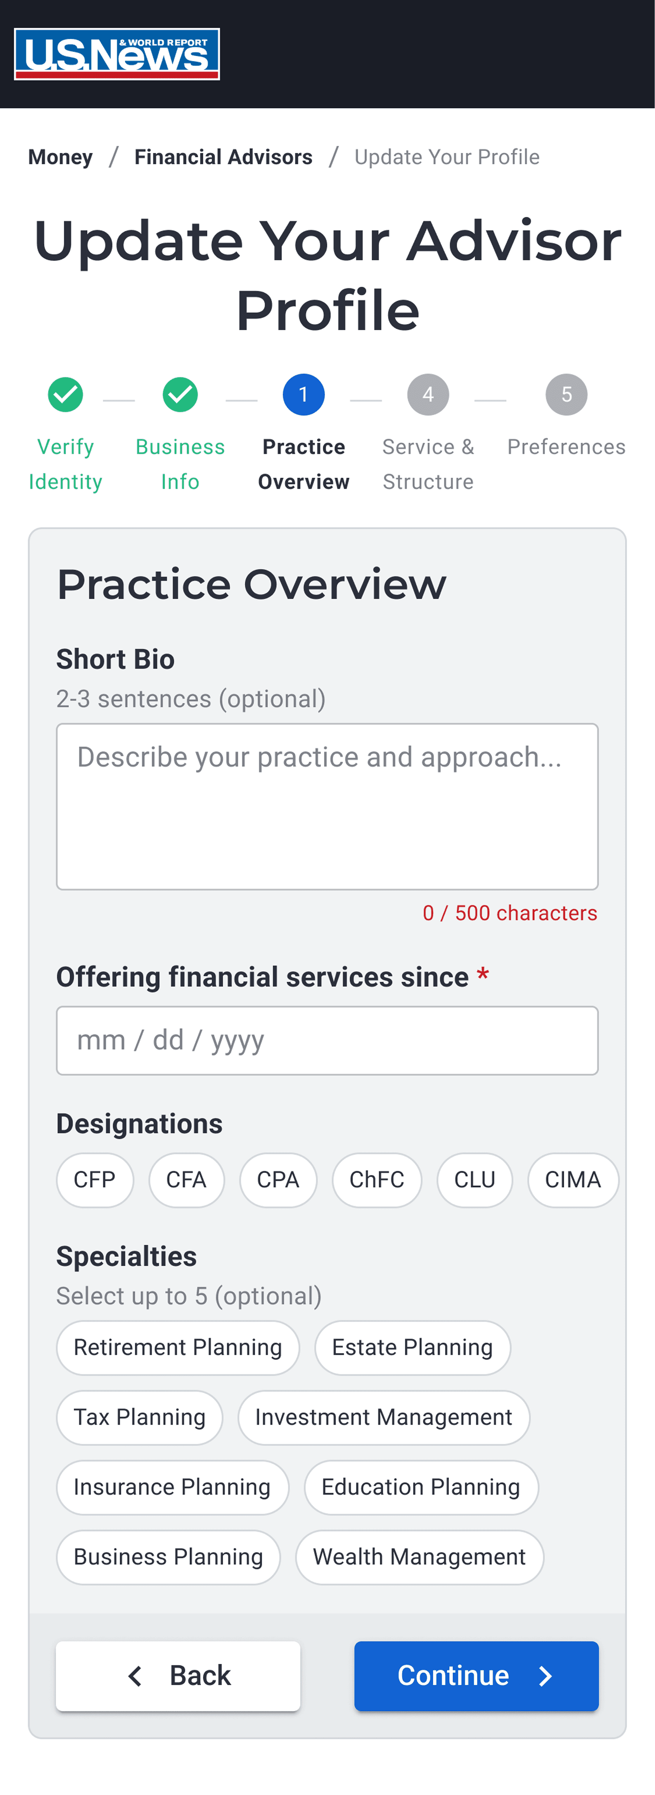The width and height of the screenshot is (655, 1795).
Task: Focus the Short Bio text area
Action: click(327, 806)
